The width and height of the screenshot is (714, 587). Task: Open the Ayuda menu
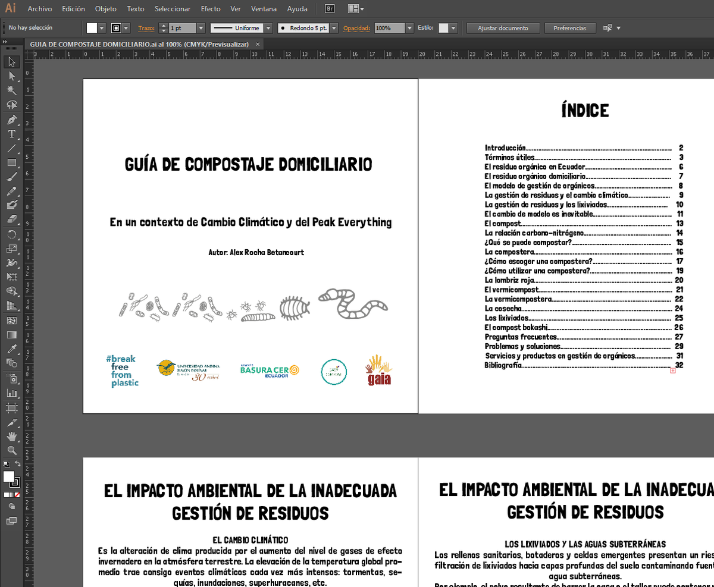pyautogui.click(x=297, y=9)
